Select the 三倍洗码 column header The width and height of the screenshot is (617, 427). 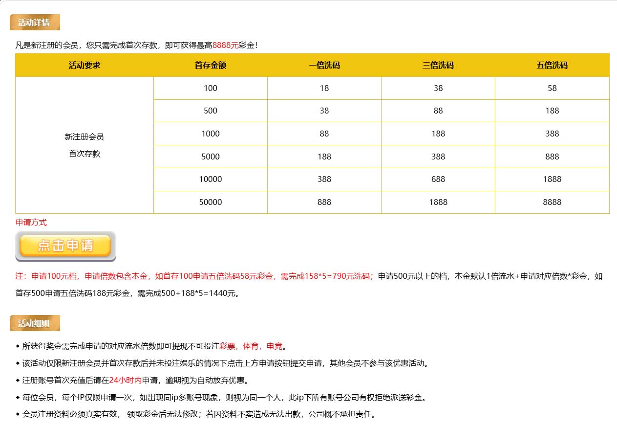click(438, 65)
